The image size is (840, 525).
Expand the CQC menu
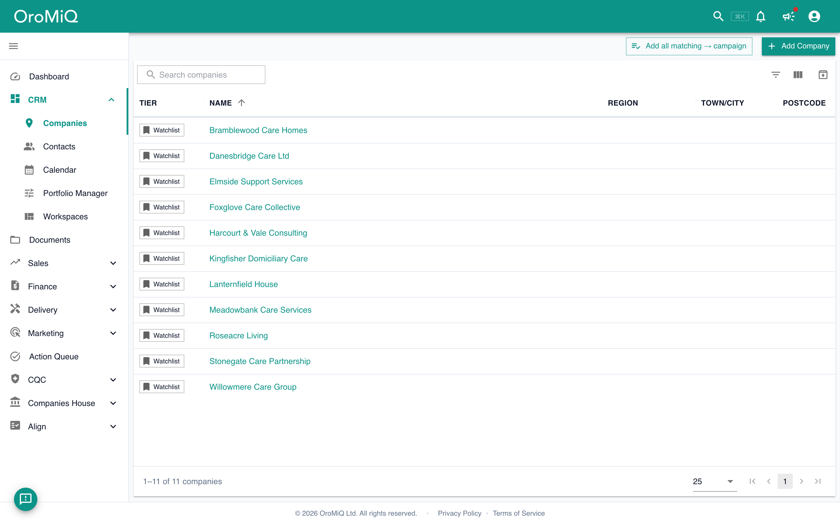(x=113, y=380)
